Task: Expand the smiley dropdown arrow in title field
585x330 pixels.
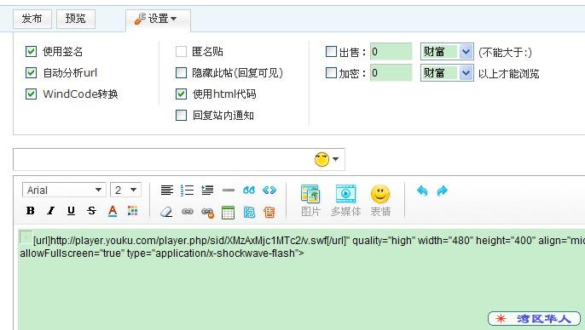Action: point(335,159)
